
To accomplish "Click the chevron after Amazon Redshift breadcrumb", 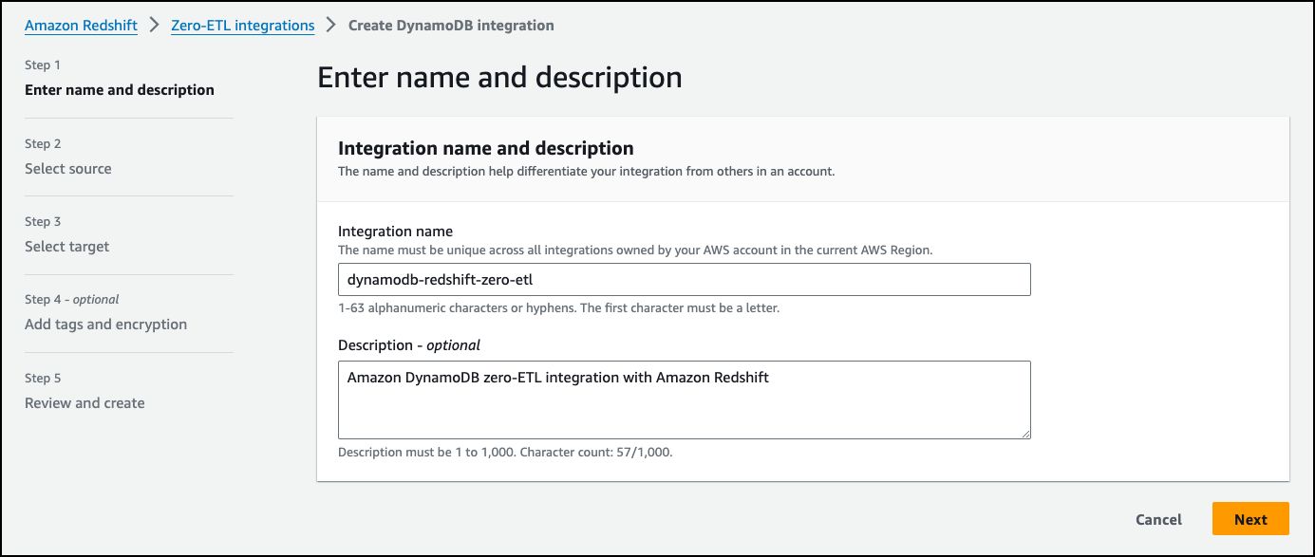I will tap(155, 26).
